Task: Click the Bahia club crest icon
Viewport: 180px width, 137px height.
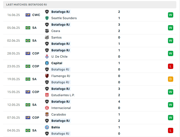Action: coord(47,127)
